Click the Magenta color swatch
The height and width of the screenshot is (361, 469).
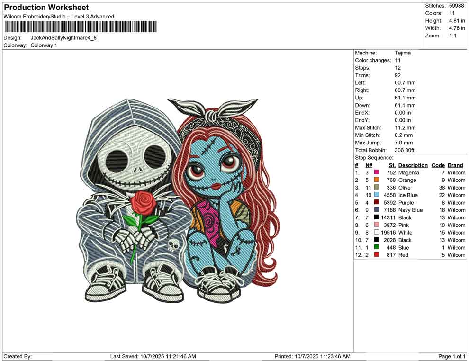(x=376, y=172)
